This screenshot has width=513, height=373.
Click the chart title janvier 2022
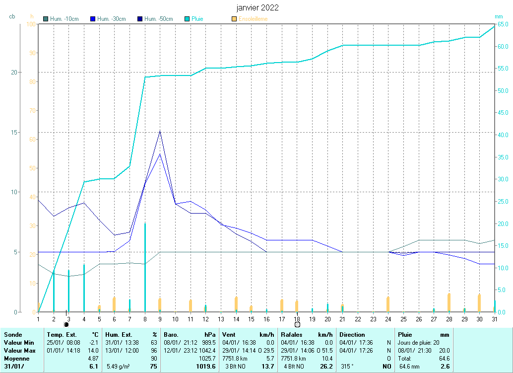tap(256, 8)
